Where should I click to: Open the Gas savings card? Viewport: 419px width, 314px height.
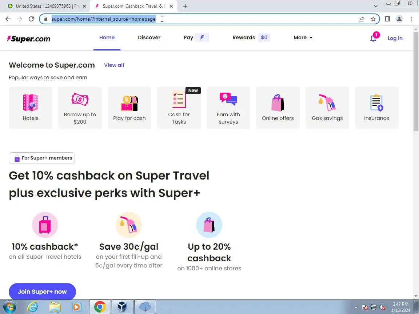327,108
